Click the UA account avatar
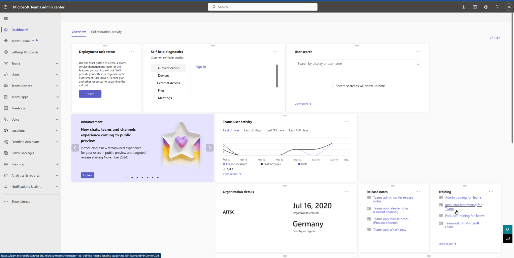This screenshot has width=514, height=258. (x=508, y=7)
